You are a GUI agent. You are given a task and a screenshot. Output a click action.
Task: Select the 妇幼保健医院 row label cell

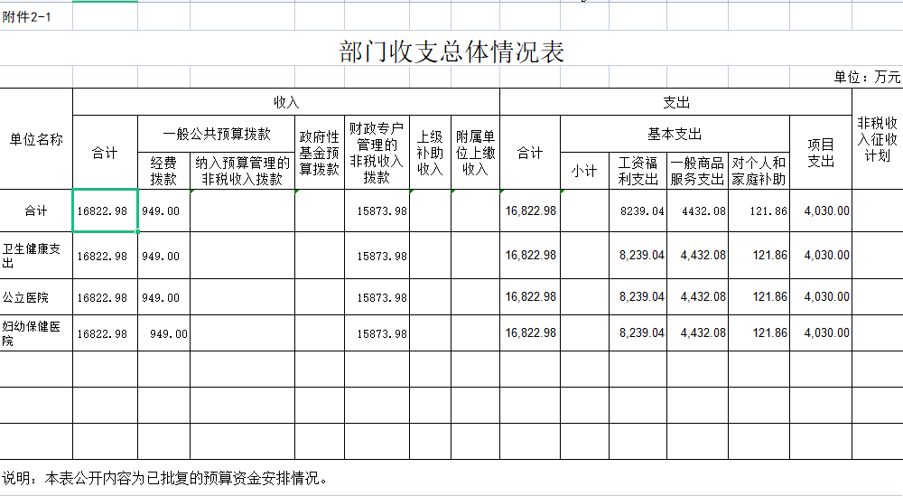tap(36, 332)
